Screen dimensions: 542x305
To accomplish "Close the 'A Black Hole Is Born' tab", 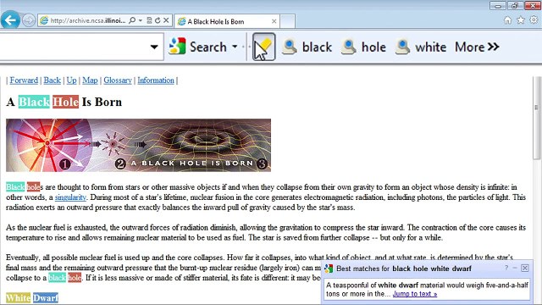I will tap(274, 21).
